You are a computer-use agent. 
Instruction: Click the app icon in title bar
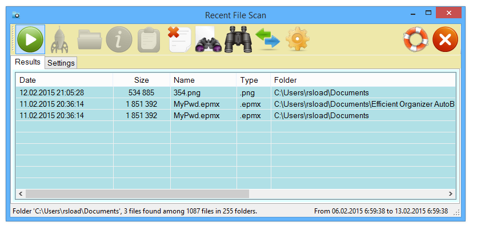(16, 15)
